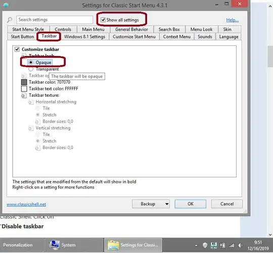Click the security shield tray icon
This screenshot has height=253, width=273.
205,245
